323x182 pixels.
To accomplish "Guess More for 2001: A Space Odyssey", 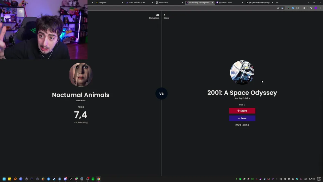I will pyautogui.click(x=242, y=111).
